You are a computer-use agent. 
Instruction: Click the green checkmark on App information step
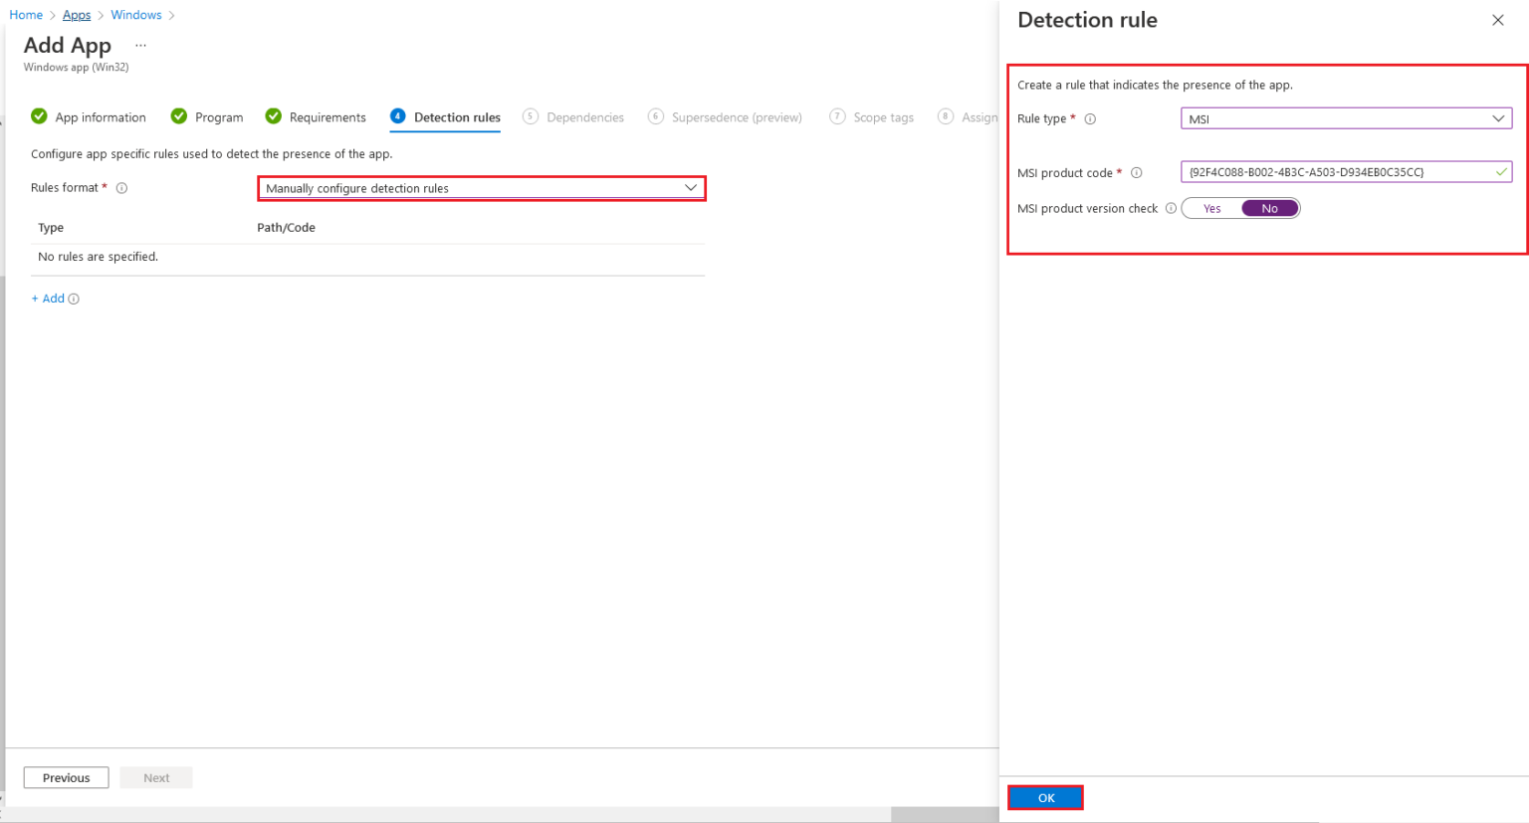39,116
